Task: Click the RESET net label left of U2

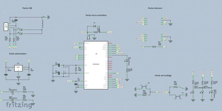Action: pos(77,43)
